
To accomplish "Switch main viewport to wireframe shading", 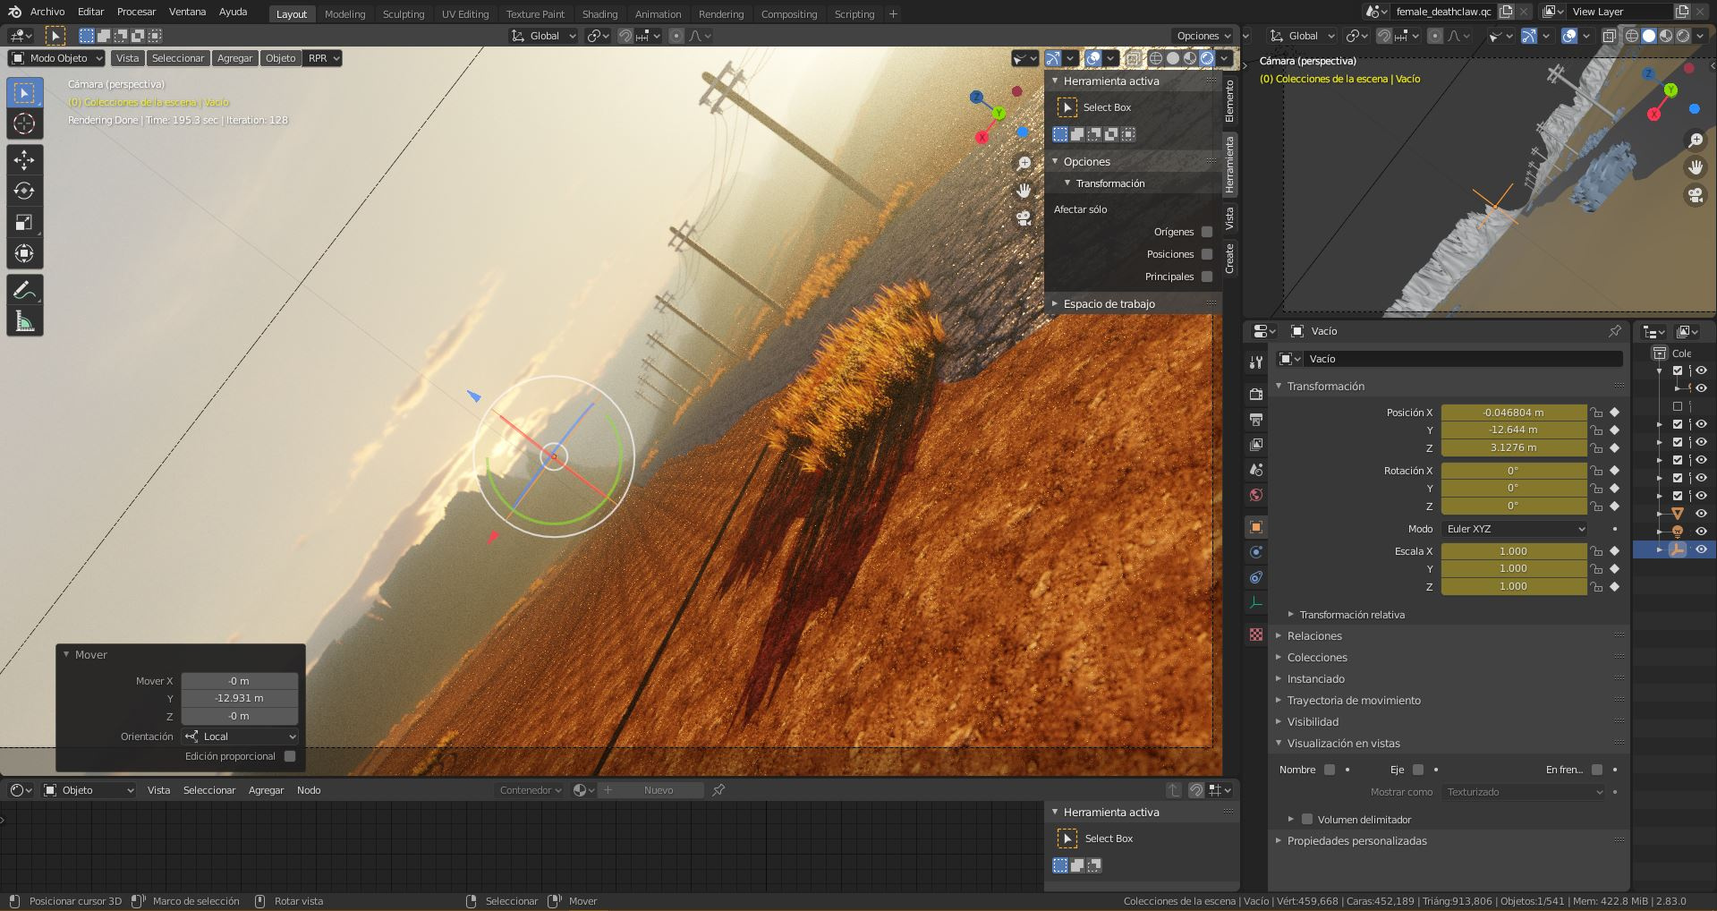I will tap(1156, 59).
